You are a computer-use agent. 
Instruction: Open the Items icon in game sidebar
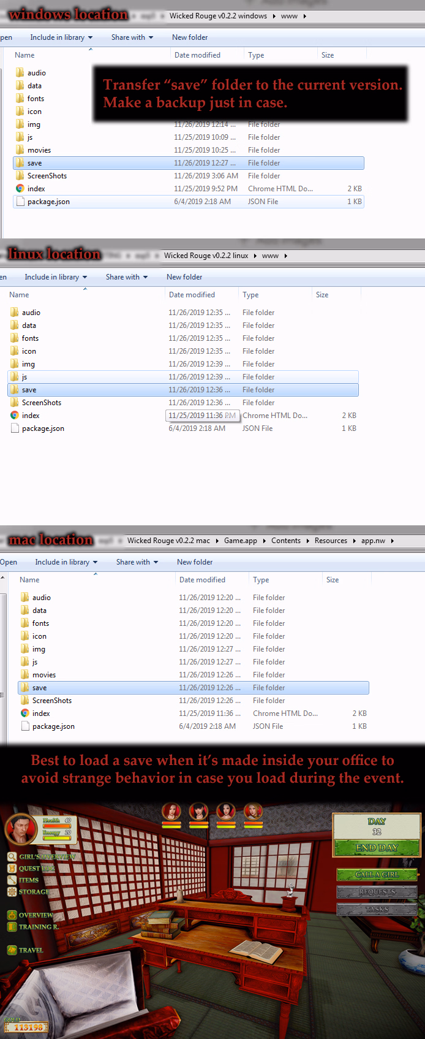12,880
